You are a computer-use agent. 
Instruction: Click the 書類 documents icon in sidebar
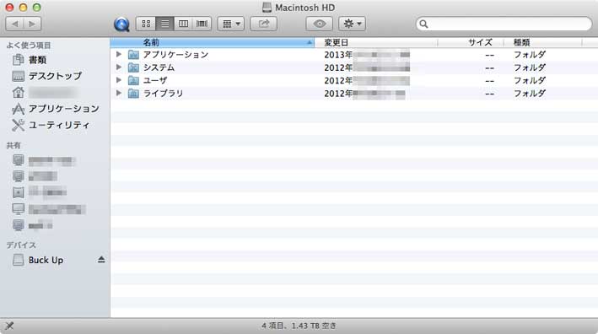point(19,60)
